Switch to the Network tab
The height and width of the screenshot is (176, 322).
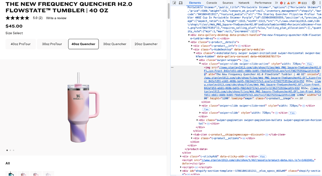(244, 3)
